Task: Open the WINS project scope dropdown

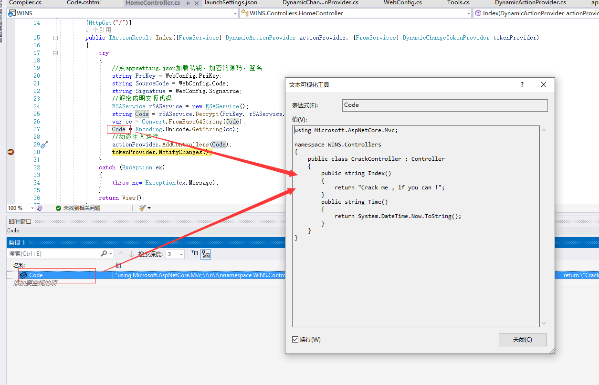Action: click(x=234, y=13)
